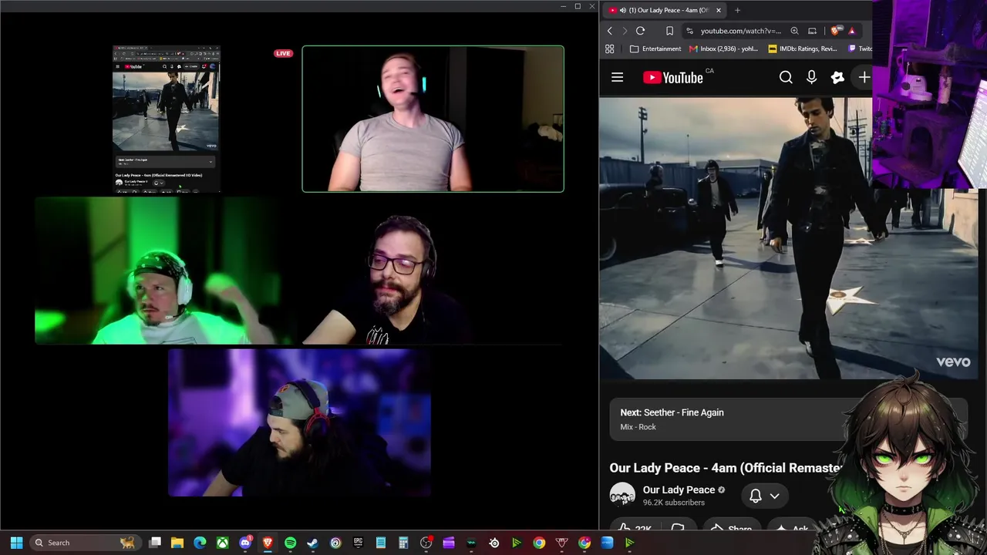Open the bookmarks bar grid icon
Viewport: 987px width, 555px height.
[x=609, y=49]
